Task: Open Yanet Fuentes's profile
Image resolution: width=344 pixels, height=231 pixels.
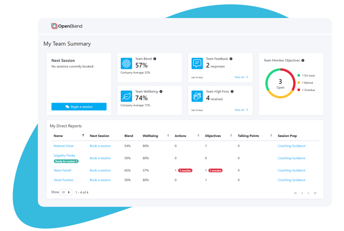Action: tap(63, 180)
